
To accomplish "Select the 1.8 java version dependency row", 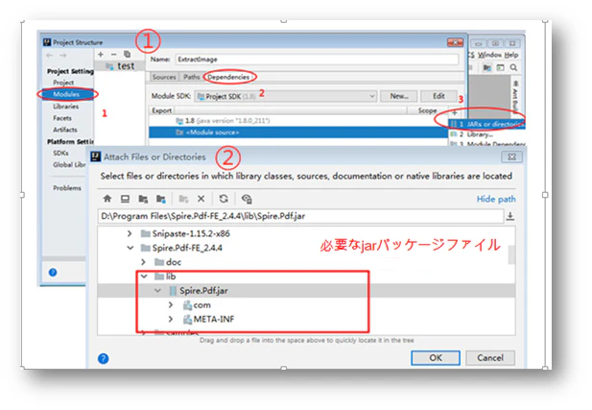I will coord(298,121).
